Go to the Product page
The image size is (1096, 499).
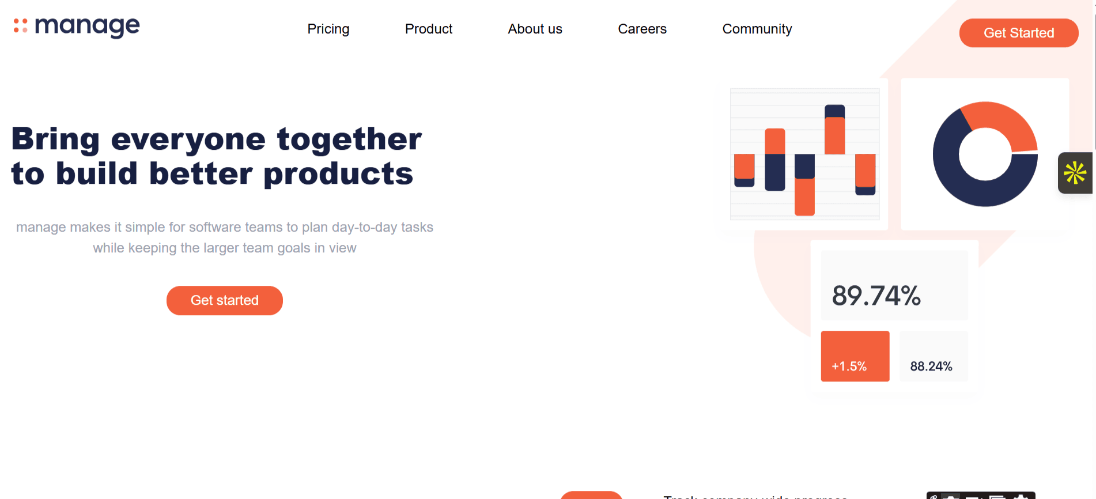(428, 29)
